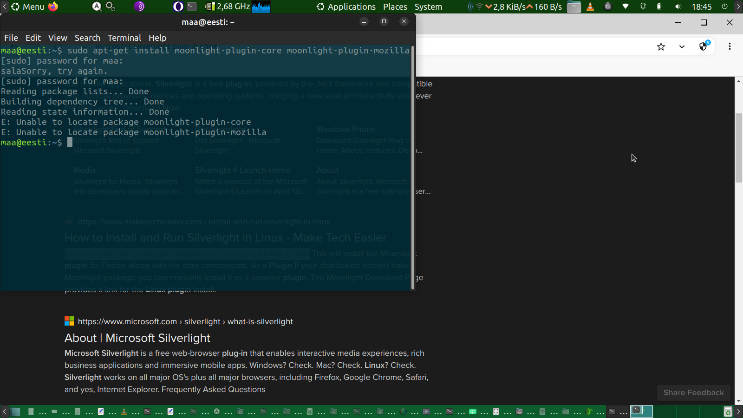
Task: Click the CPU frequency graph monitor
Action: pos(261,7)
